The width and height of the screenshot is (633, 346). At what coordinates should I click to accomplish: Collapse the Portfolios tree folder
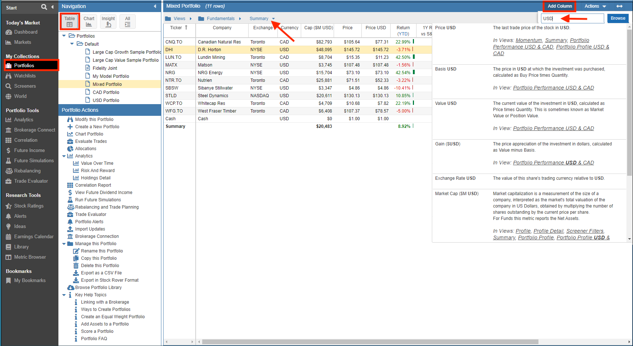[x=64, y=36]
